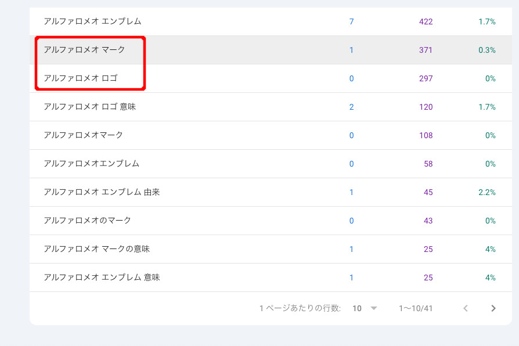Go to the next page of results
The height and width of the screenshot is (346, 519).
coord(493,308)
